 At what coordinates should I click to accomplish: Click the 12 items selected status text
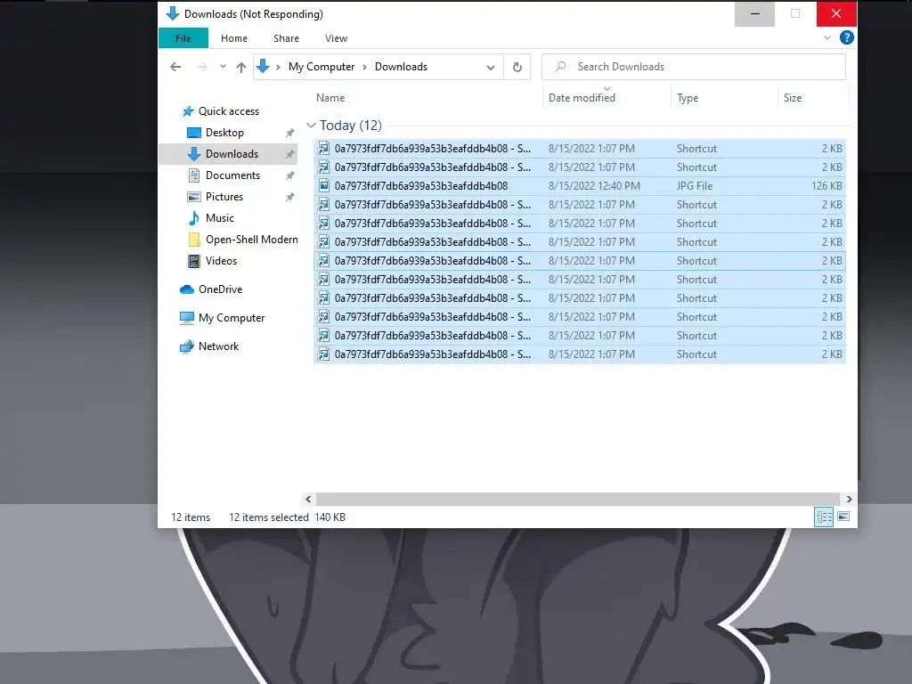coord(269,517)
